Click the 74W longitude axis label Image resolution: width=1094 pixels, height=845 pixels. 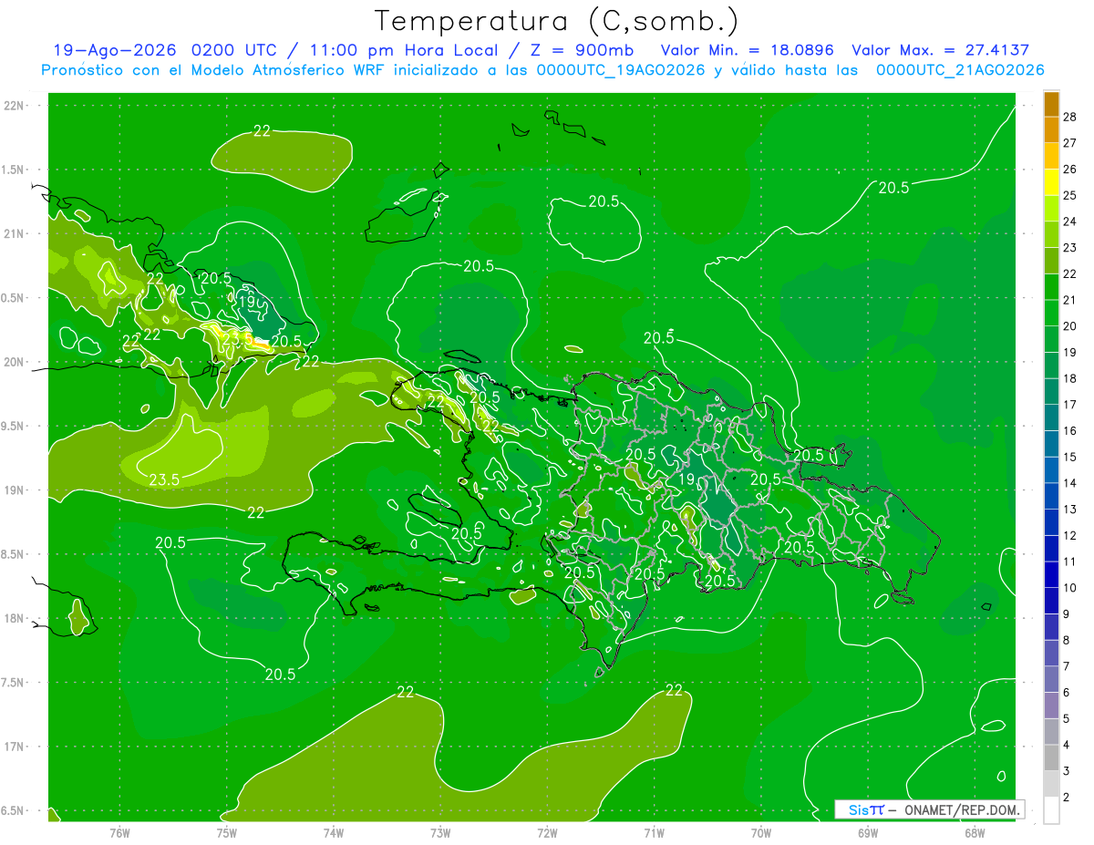(x=334, y=833)
